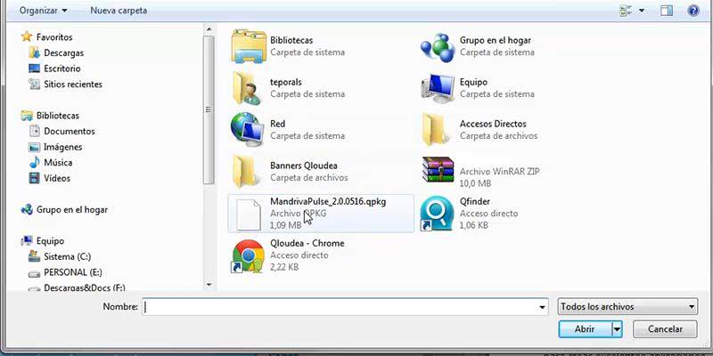This screenshot has width=713, height=356.
Task: Open the Organizar dropdown menu
Action: pos(43,11)
